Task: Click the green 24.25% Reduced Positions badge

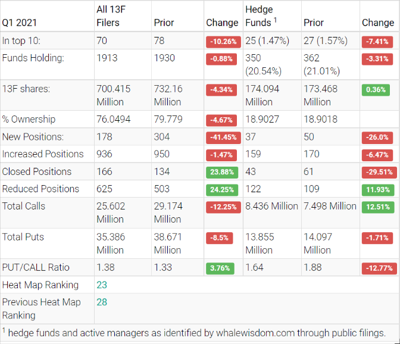Action: pos(222,190)
